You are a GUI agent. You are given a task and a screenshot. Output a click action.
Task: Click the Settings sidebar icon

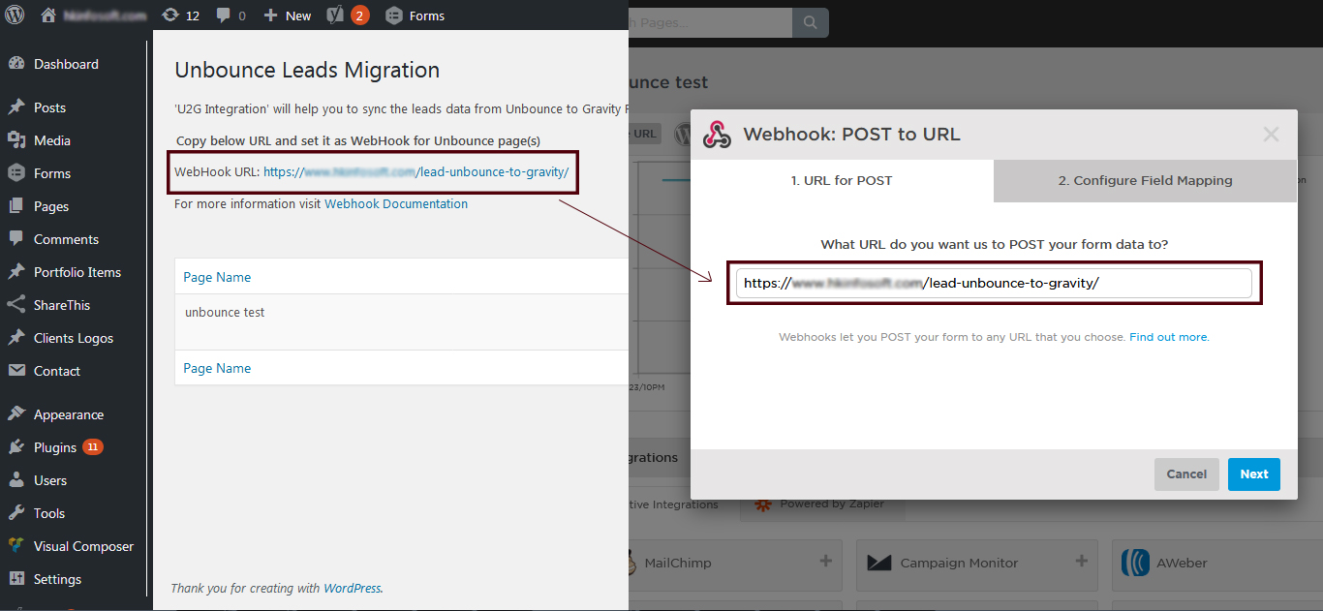pyautogui.click(x=16, y=579)
